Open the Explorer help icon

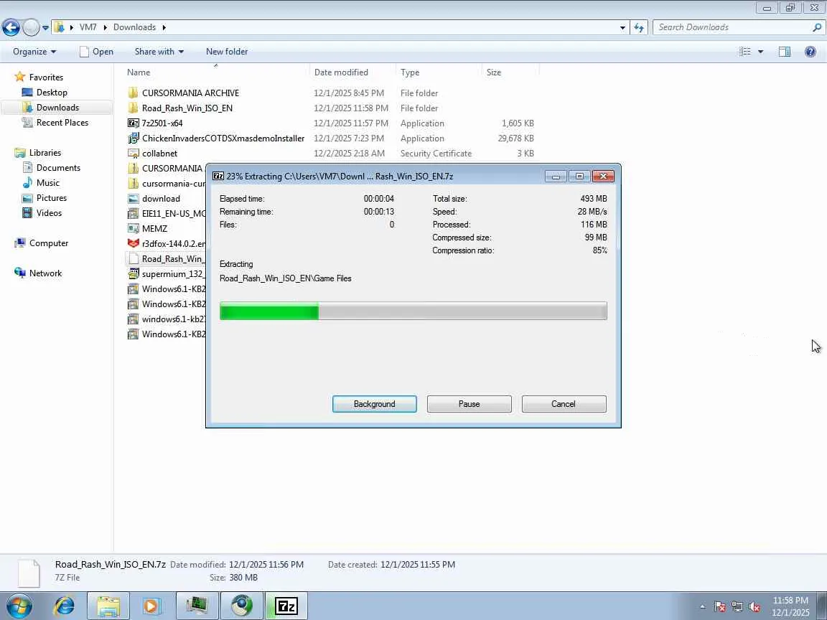coord(810,52)
